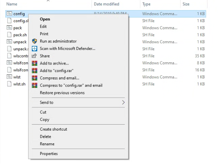Click the sort arrow above the Name column
218x164 pixels.
point(48,1)
